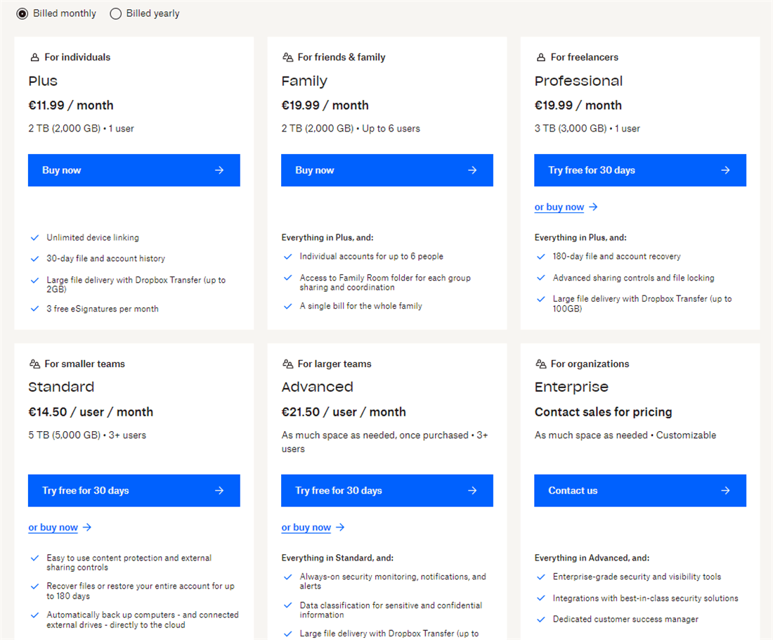Click the 'or buy now' link under Advanced
The height and width of the screenshot is (640, 773).
tap(306, 527)
